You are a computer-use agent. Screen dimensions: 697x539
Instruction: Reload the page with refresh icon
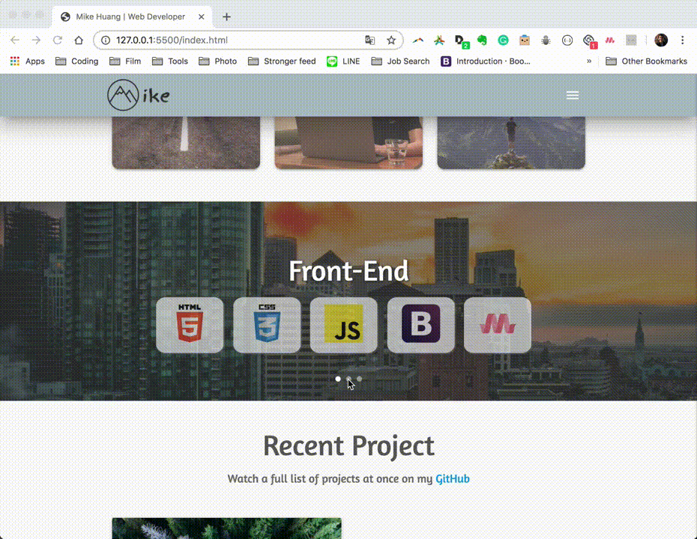tap(58, 40)
